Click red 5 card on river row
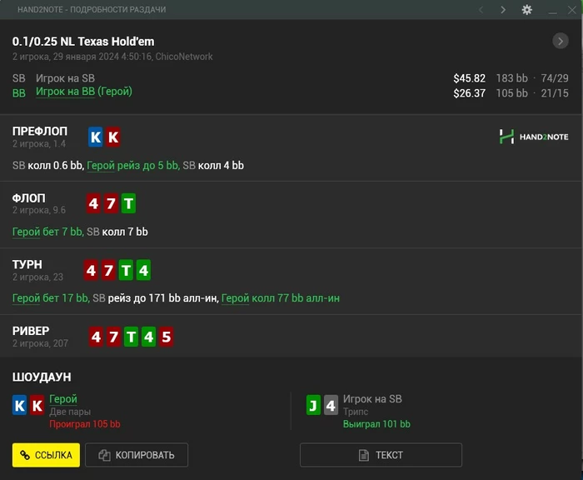Screen dimensions: 583x480 click(x=167, y=337)
